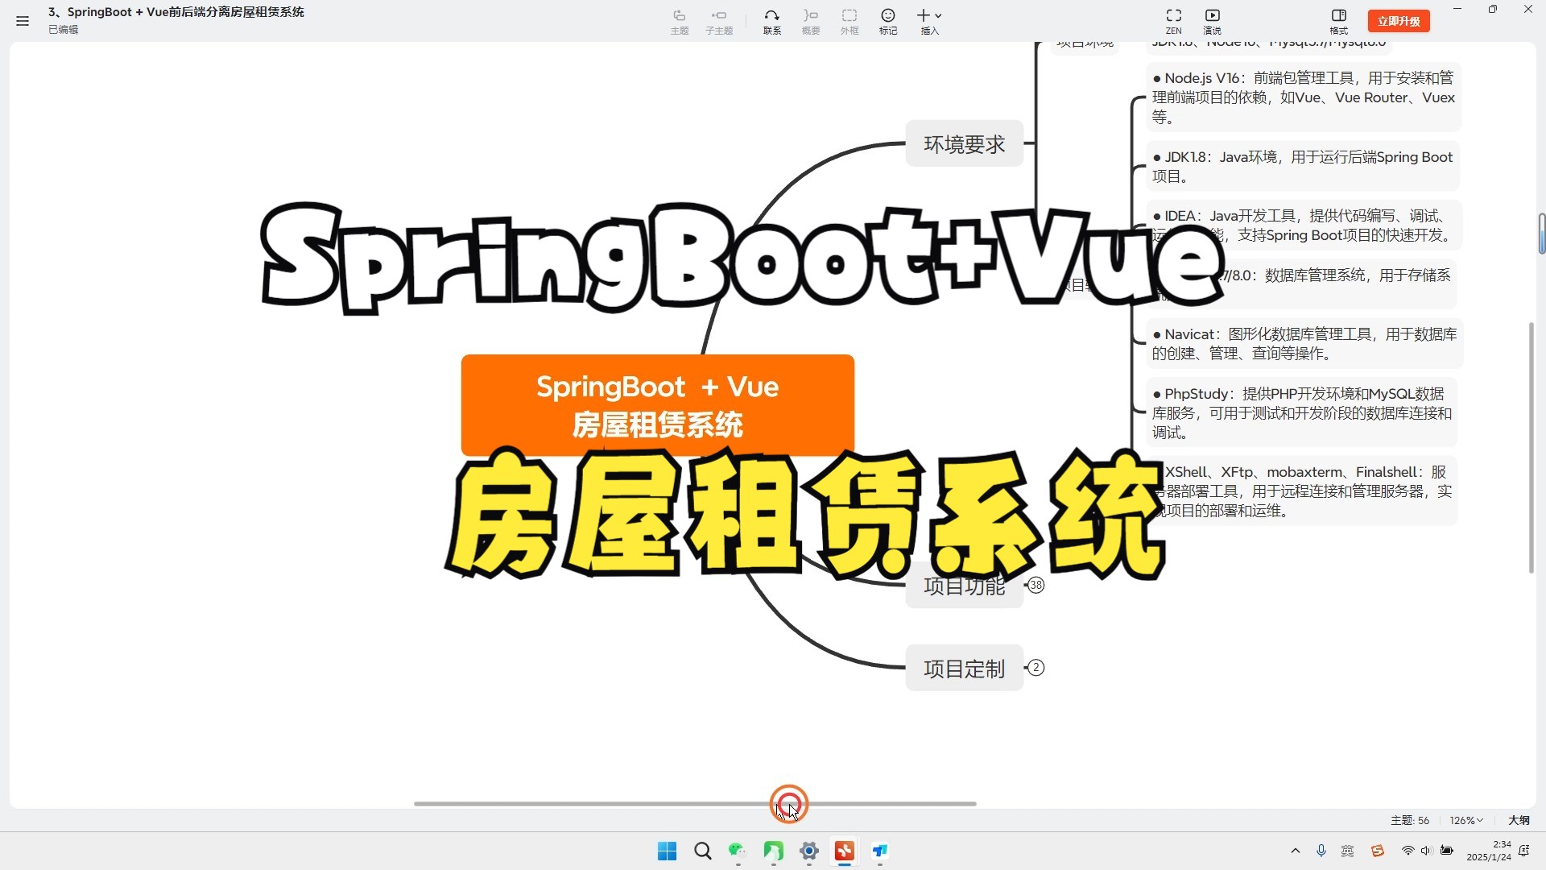Toggle the 英 input language indicator
The image size is (1546, 870).
point(1348,851)
